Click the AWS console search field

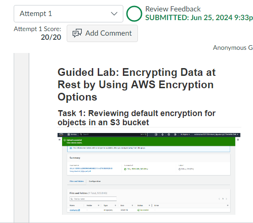coord(113,134)
